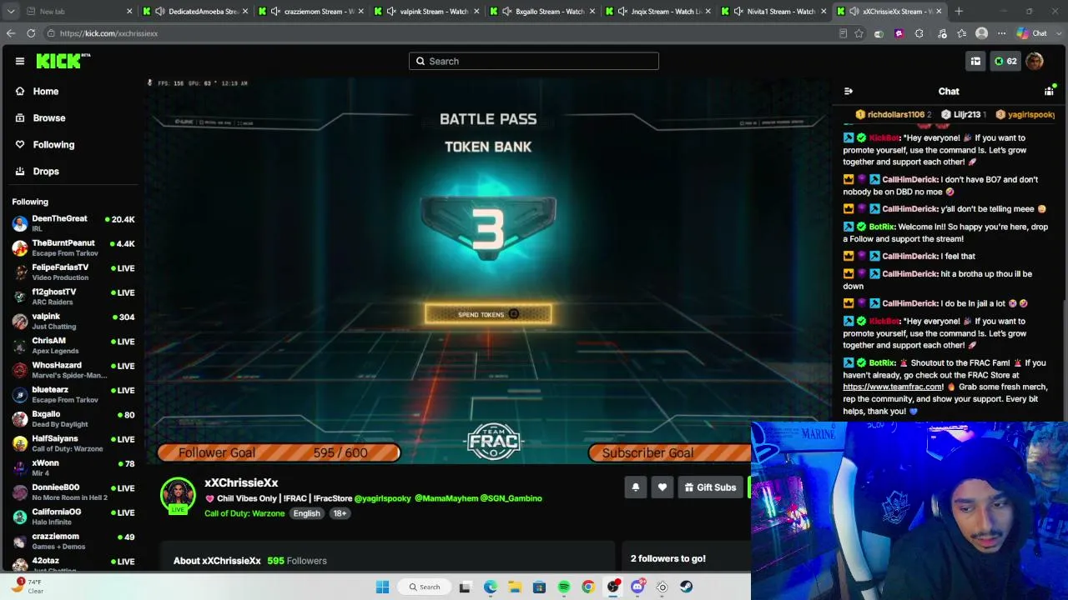1068x600 pixels.
Task: Open Following in the sidebar
Action: [x=53, y=145]
